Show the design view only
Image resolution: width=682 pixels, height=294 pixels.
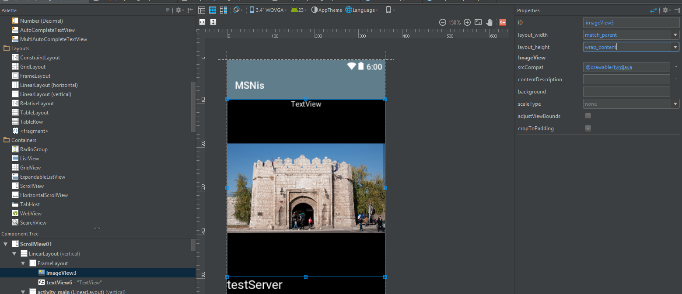click(202, 10)
